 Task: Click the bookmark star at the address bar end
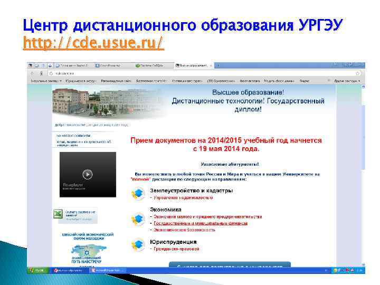[357, 73]
